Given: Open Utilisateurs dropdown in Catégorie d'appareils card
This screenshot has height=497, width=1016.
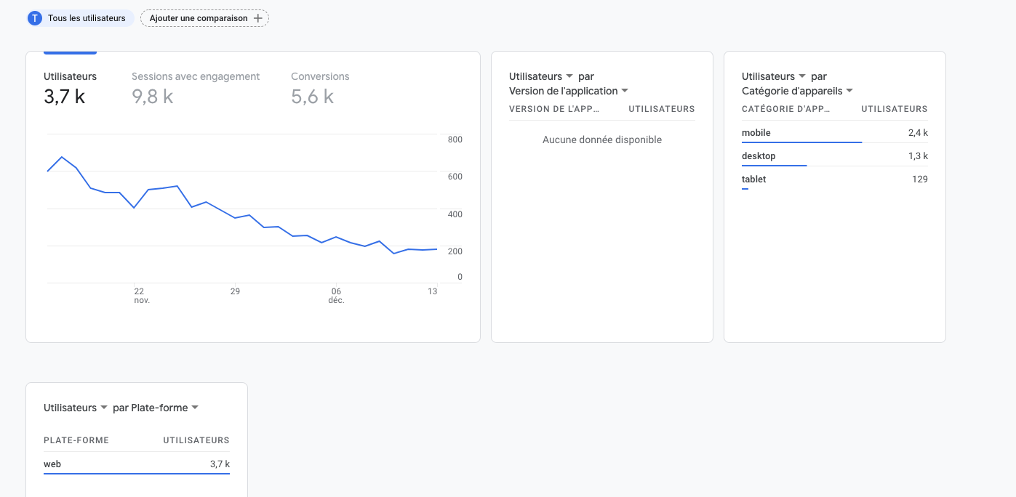Looking at the screenshot, I should pyautogui.click(x=774, y=76).
